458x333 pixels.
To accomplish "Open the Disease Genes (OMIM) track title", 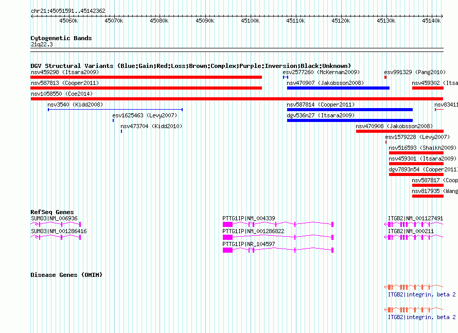I will tap(66, 275).
